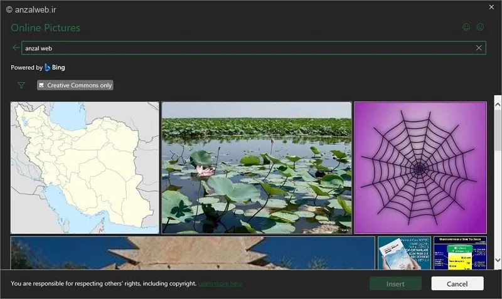Click the Cancel button
Screen dimensions: 502x299
coord(457,284)
